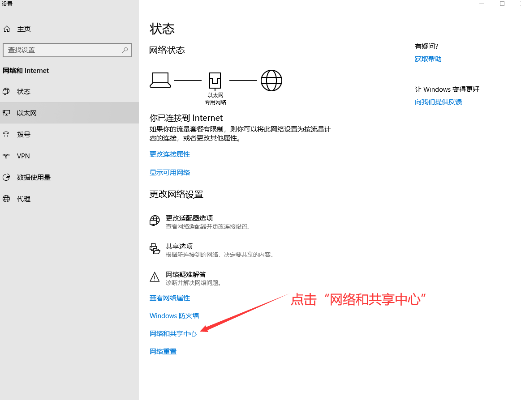
Task: Click the 网络重置 link
Action: [x=163, y=352]
